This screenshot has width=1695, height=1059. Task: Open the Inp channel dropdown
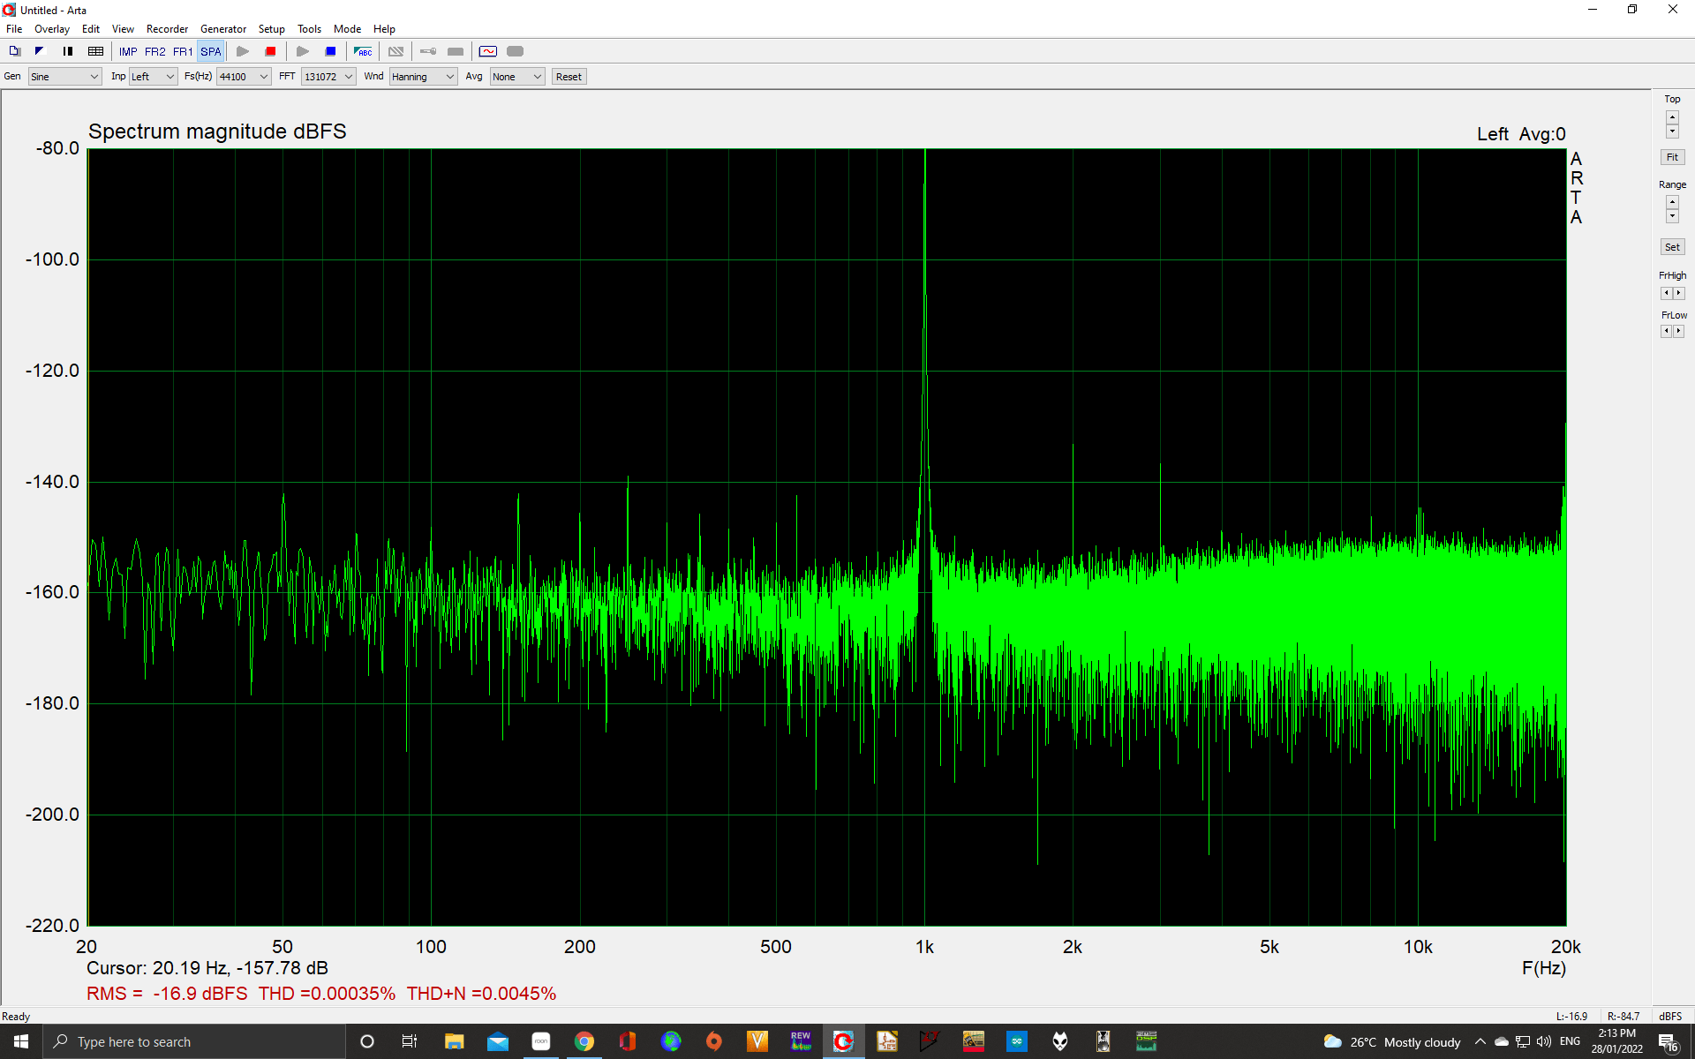tap(154, 77)
